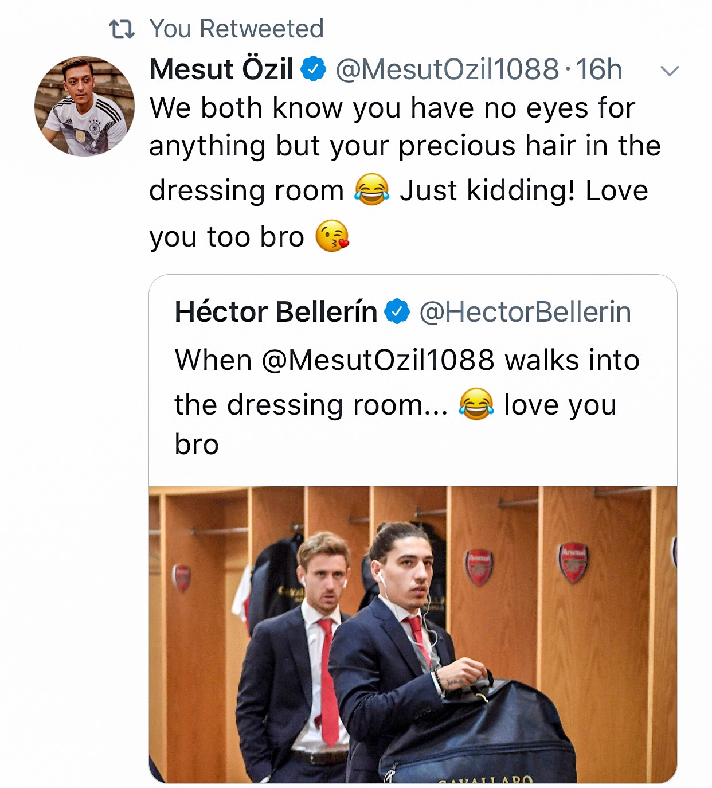Click @MesutOzil1088 mention in quoted tweet

click(378, 360)
